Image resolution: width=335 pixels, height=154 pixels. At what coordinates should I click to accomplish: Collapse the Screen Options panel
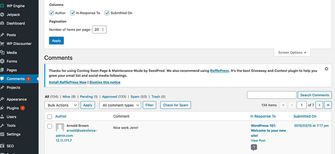292,53
